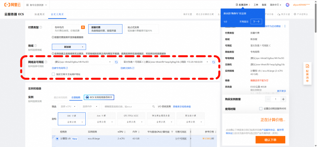This screenshot has width=317, height=147.
Task: Click the 产品控制台 gear icon
Action: tap(295, 14)
